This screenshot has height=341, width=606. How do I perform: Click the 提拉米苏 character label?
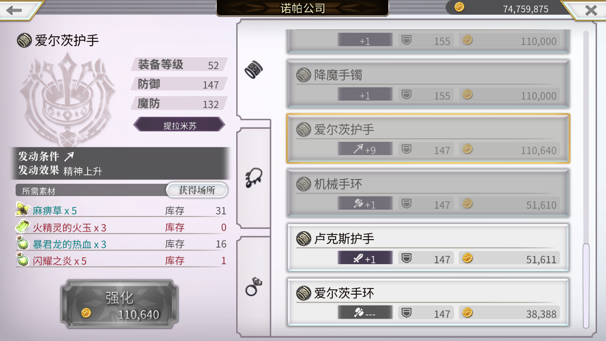pos(179,125)
